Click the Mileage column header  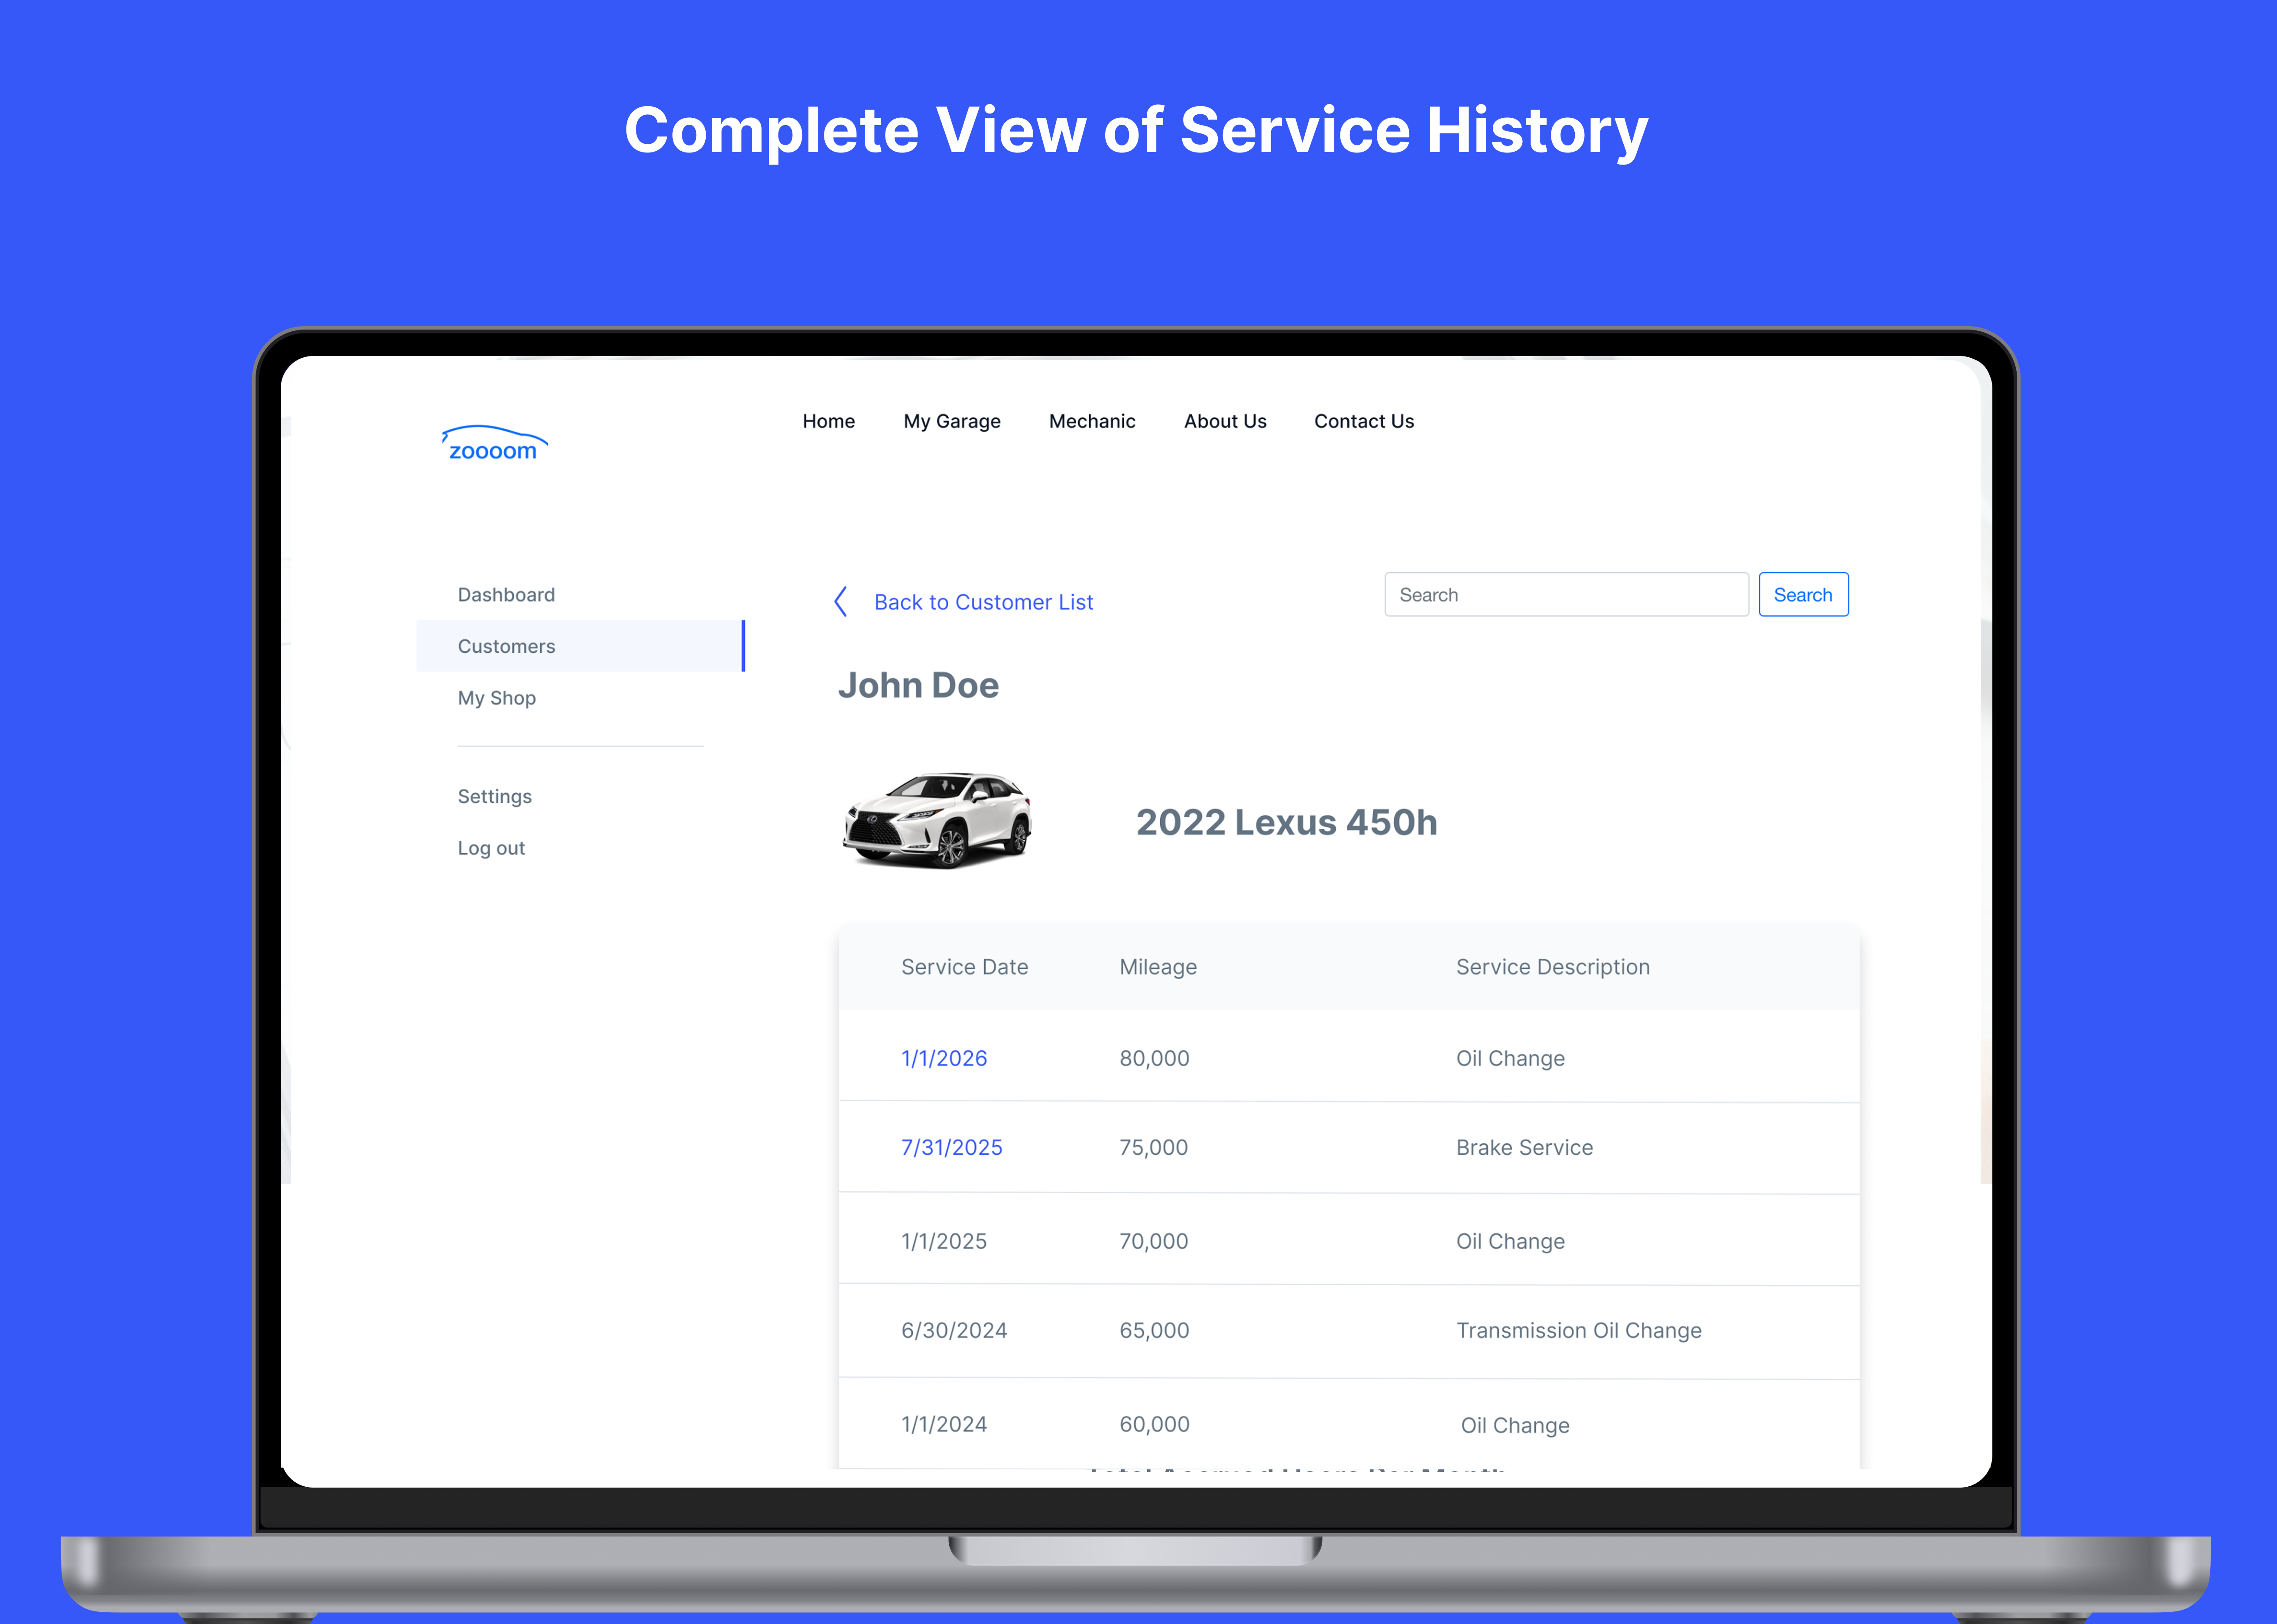tap(1158, 967)
